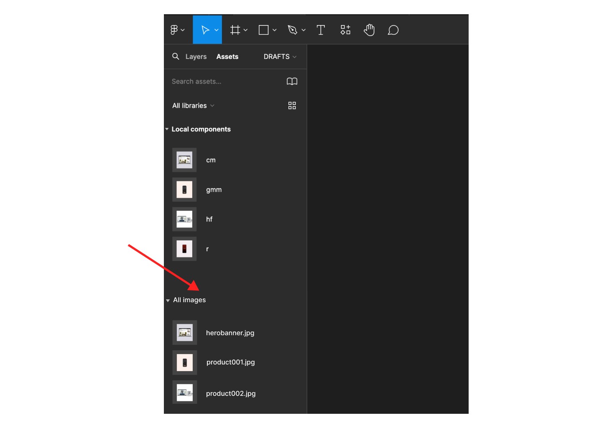Screen dimensions: 602x428
Task: Select the Hand tool
Action: coord(369,30)
